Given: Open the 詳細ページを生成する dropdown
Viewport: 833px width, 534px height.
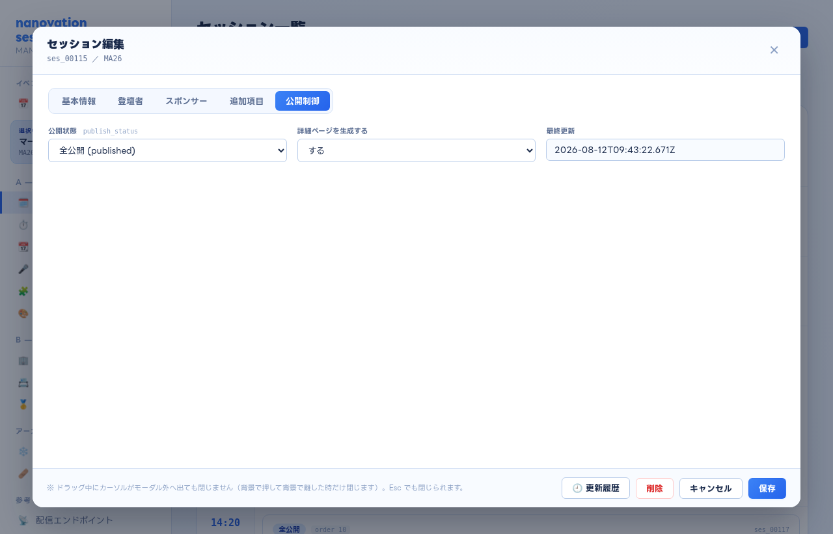Looking at the screenshot, I should click(x=416, y=150).
